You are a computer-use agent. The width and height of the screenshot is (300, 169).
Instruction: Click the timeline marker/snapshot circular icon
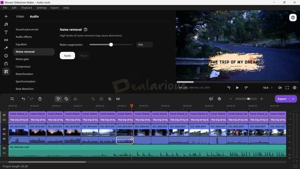click(x=220, y=99)
